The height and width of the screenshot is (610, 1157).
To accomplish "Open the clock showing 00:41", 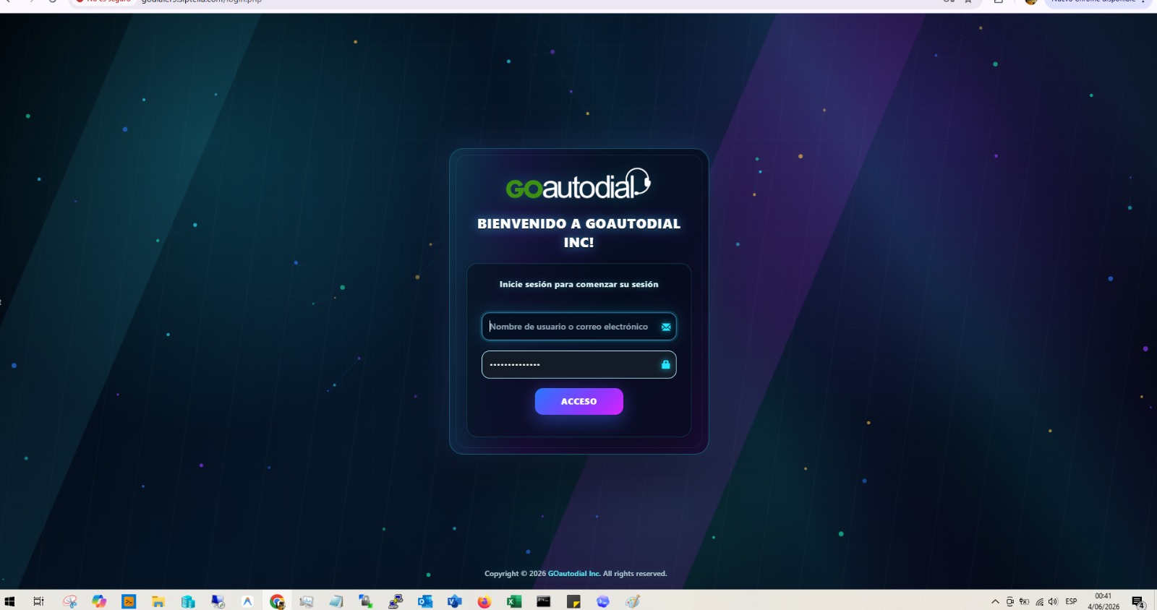I will tap(1103, 601).
